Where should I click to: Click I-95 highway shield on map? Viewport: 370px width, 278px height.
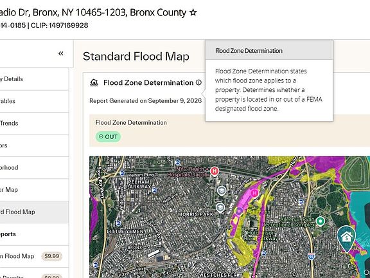click(312, 257)
